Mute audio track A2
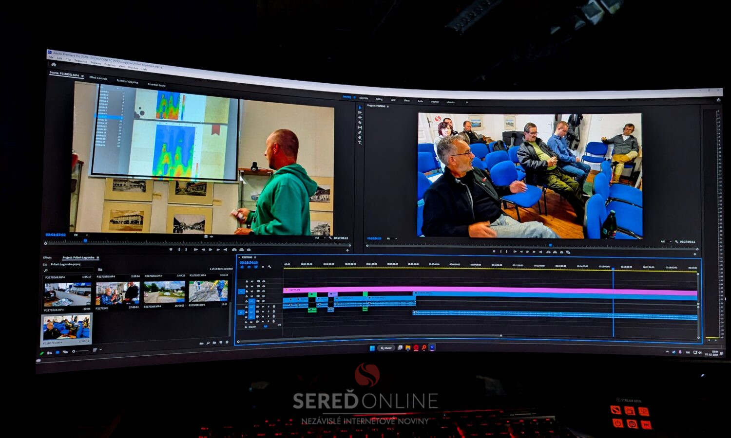The image size is (731, 438). [263, 311]
